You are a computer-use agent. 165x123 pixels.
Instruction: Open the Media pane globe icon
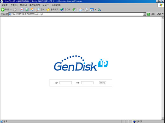pos(65,10)
